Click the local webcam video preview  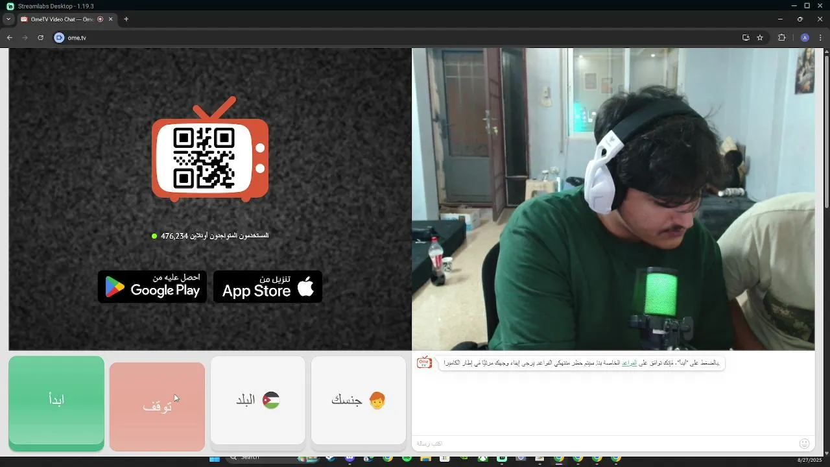(613, 199)
